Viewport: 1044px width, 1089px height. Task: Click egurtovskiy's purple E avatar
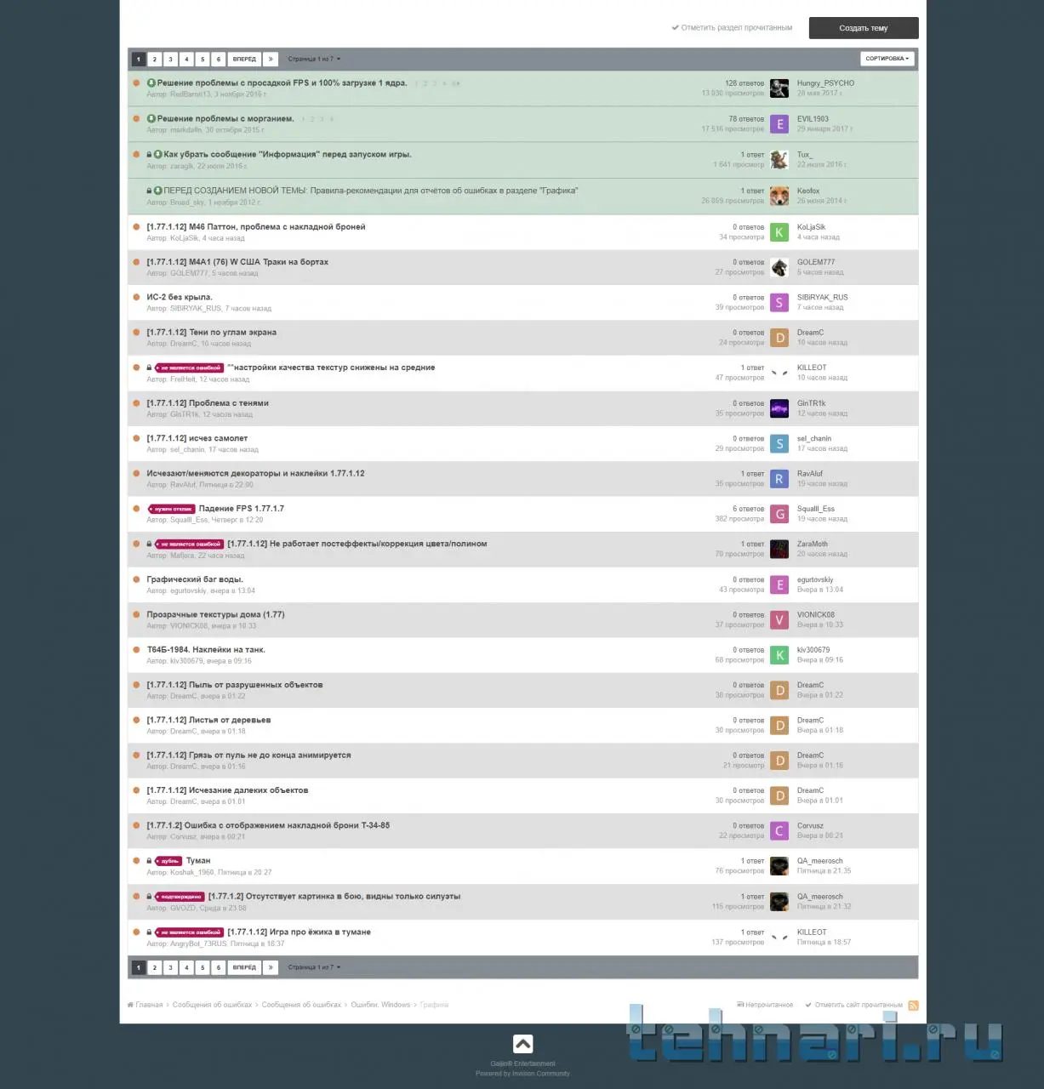pos(779,584)
